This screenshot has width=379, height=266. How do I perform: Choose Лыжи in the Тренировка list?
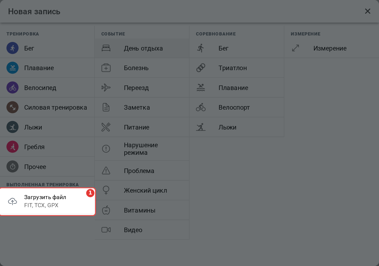[x=47, y=127]
